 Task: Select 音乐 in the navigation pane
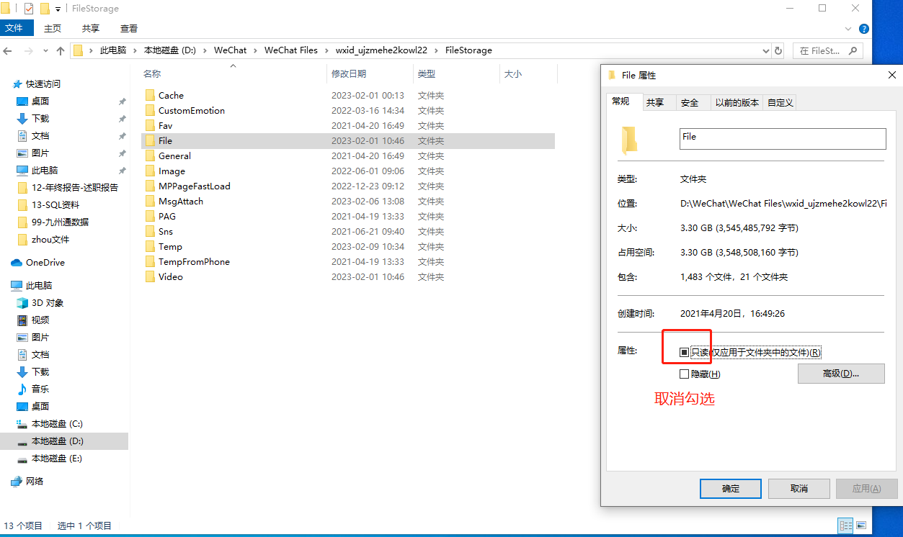pyautogui.click(x=40, y=389)
